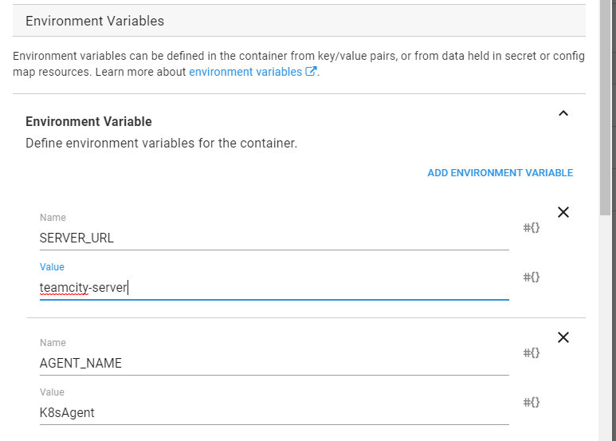
Task: Click ADD ENVIRONMENT VARIABLE
Action: pos(500,173)
